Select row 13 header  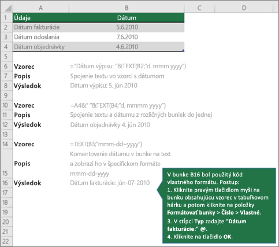(x=6, y=134)
